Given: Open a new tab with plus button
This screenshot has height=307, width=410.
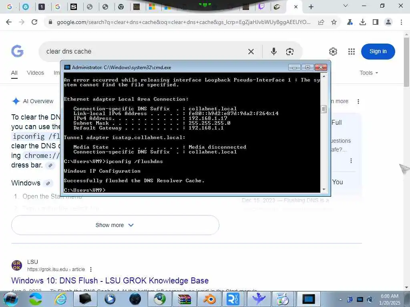Looking at the screenshot, I should click(x=311, y=7).
